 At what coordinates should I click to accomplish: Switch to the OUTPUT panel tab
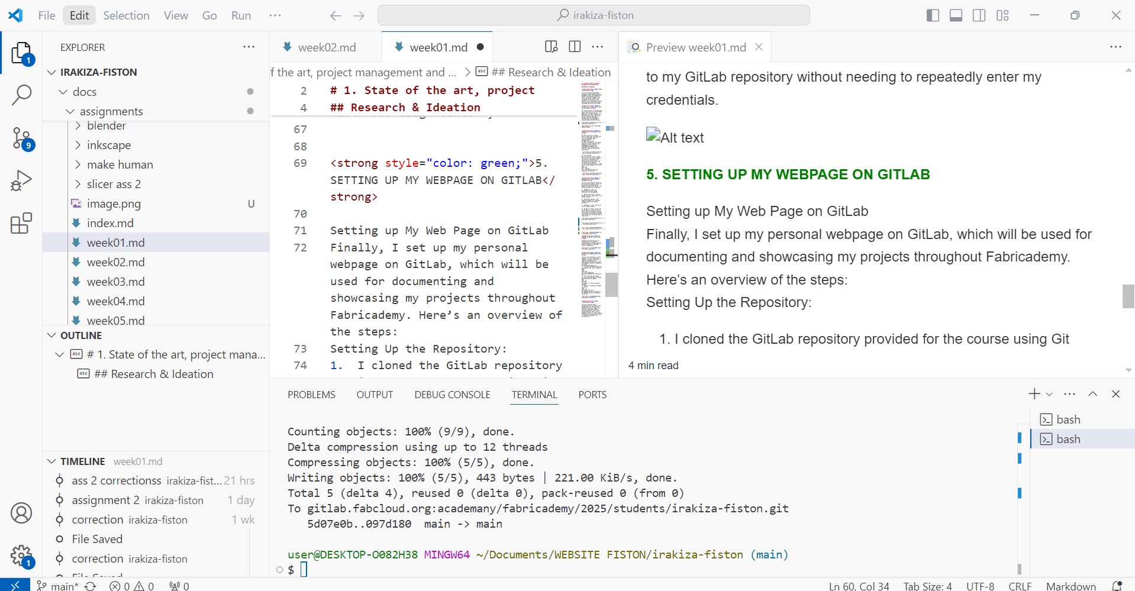tap(375, 395)
